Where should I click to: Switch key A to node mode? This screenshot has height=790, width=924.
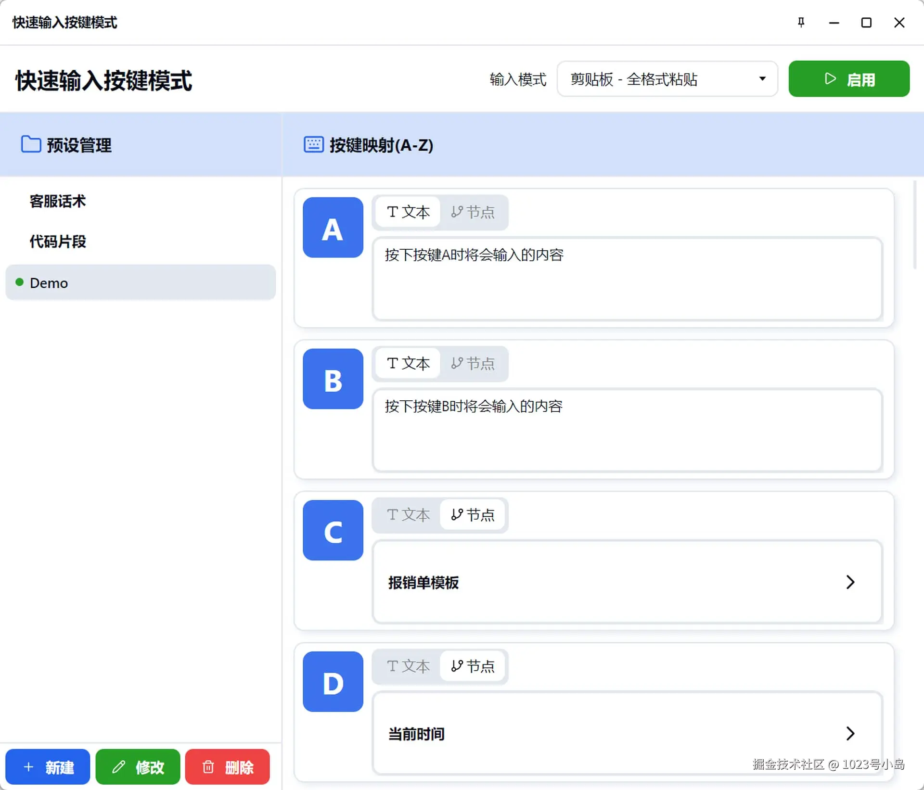click(473, 212)
